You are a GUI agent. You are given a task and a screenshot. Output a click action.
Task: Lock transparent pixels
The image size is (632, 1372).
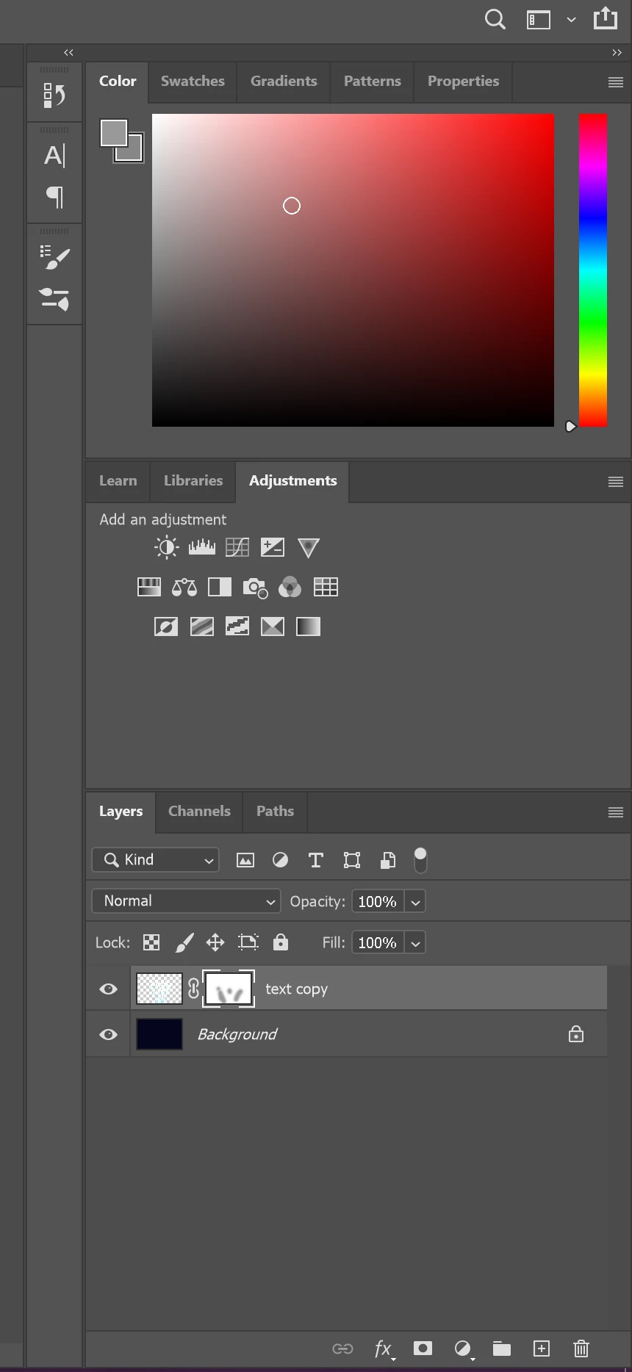pyautogui.click(x=151, y=942)
